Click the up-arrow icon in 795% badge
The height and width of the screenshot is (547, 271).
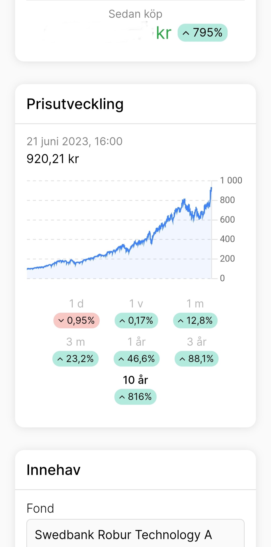point(186,33)
